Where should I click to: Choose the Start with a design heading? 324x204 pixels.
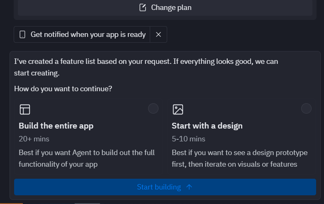click(x=207, y=126)
